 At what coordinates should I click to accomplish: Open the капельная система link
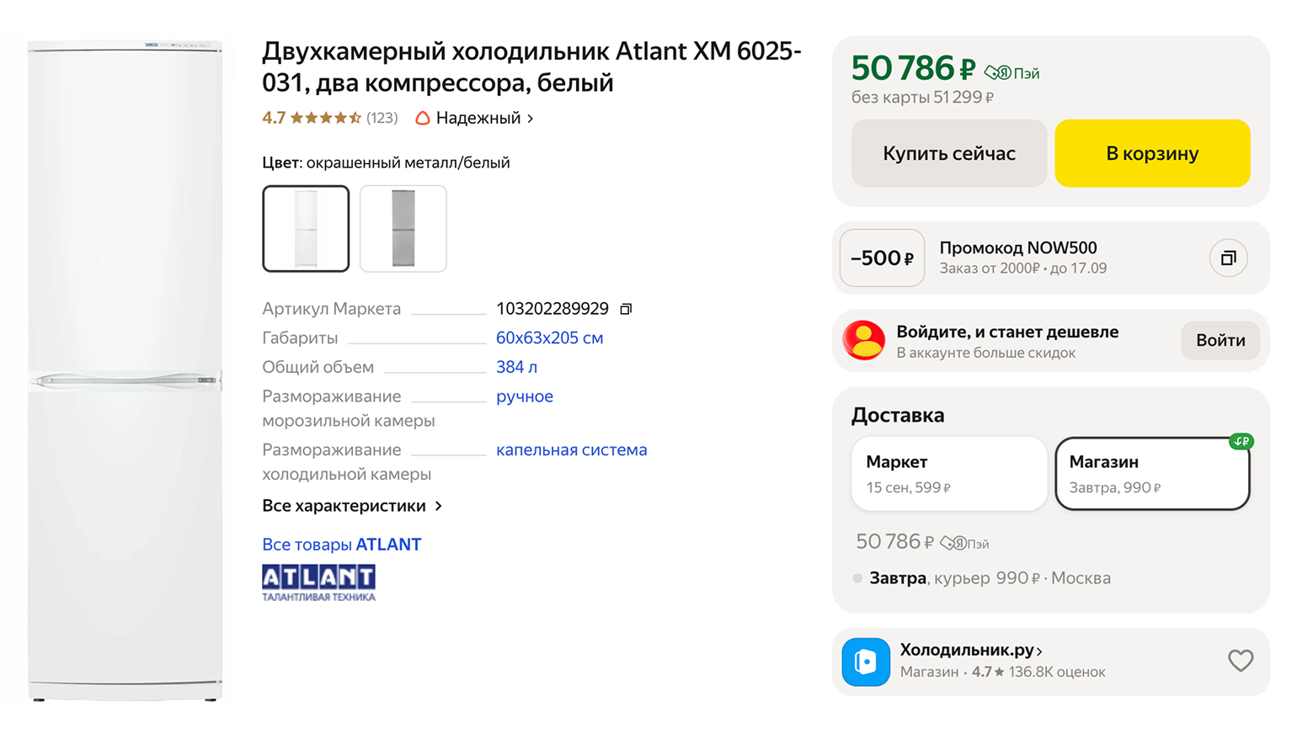572,449
